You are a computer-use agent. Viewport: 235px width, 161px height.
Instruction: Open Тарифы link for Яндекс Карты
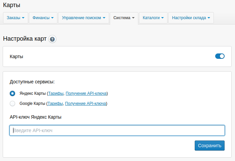[x=56, y=93]
